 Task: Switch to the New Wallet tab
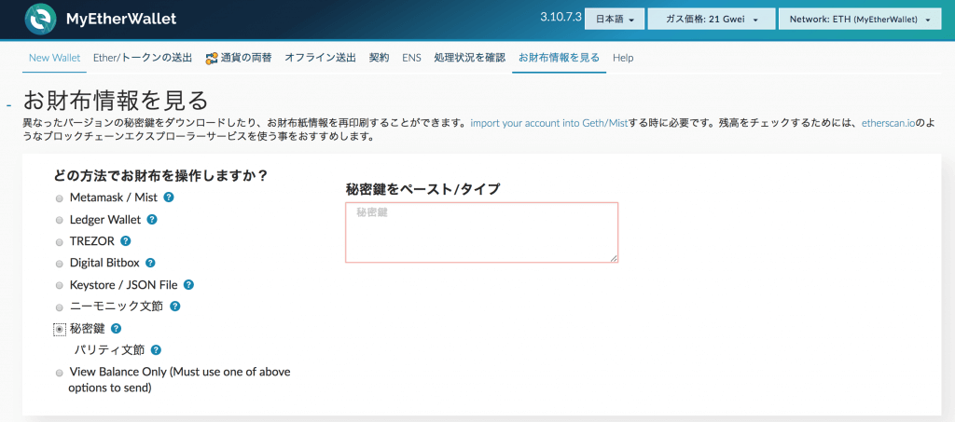click(55, 58)
